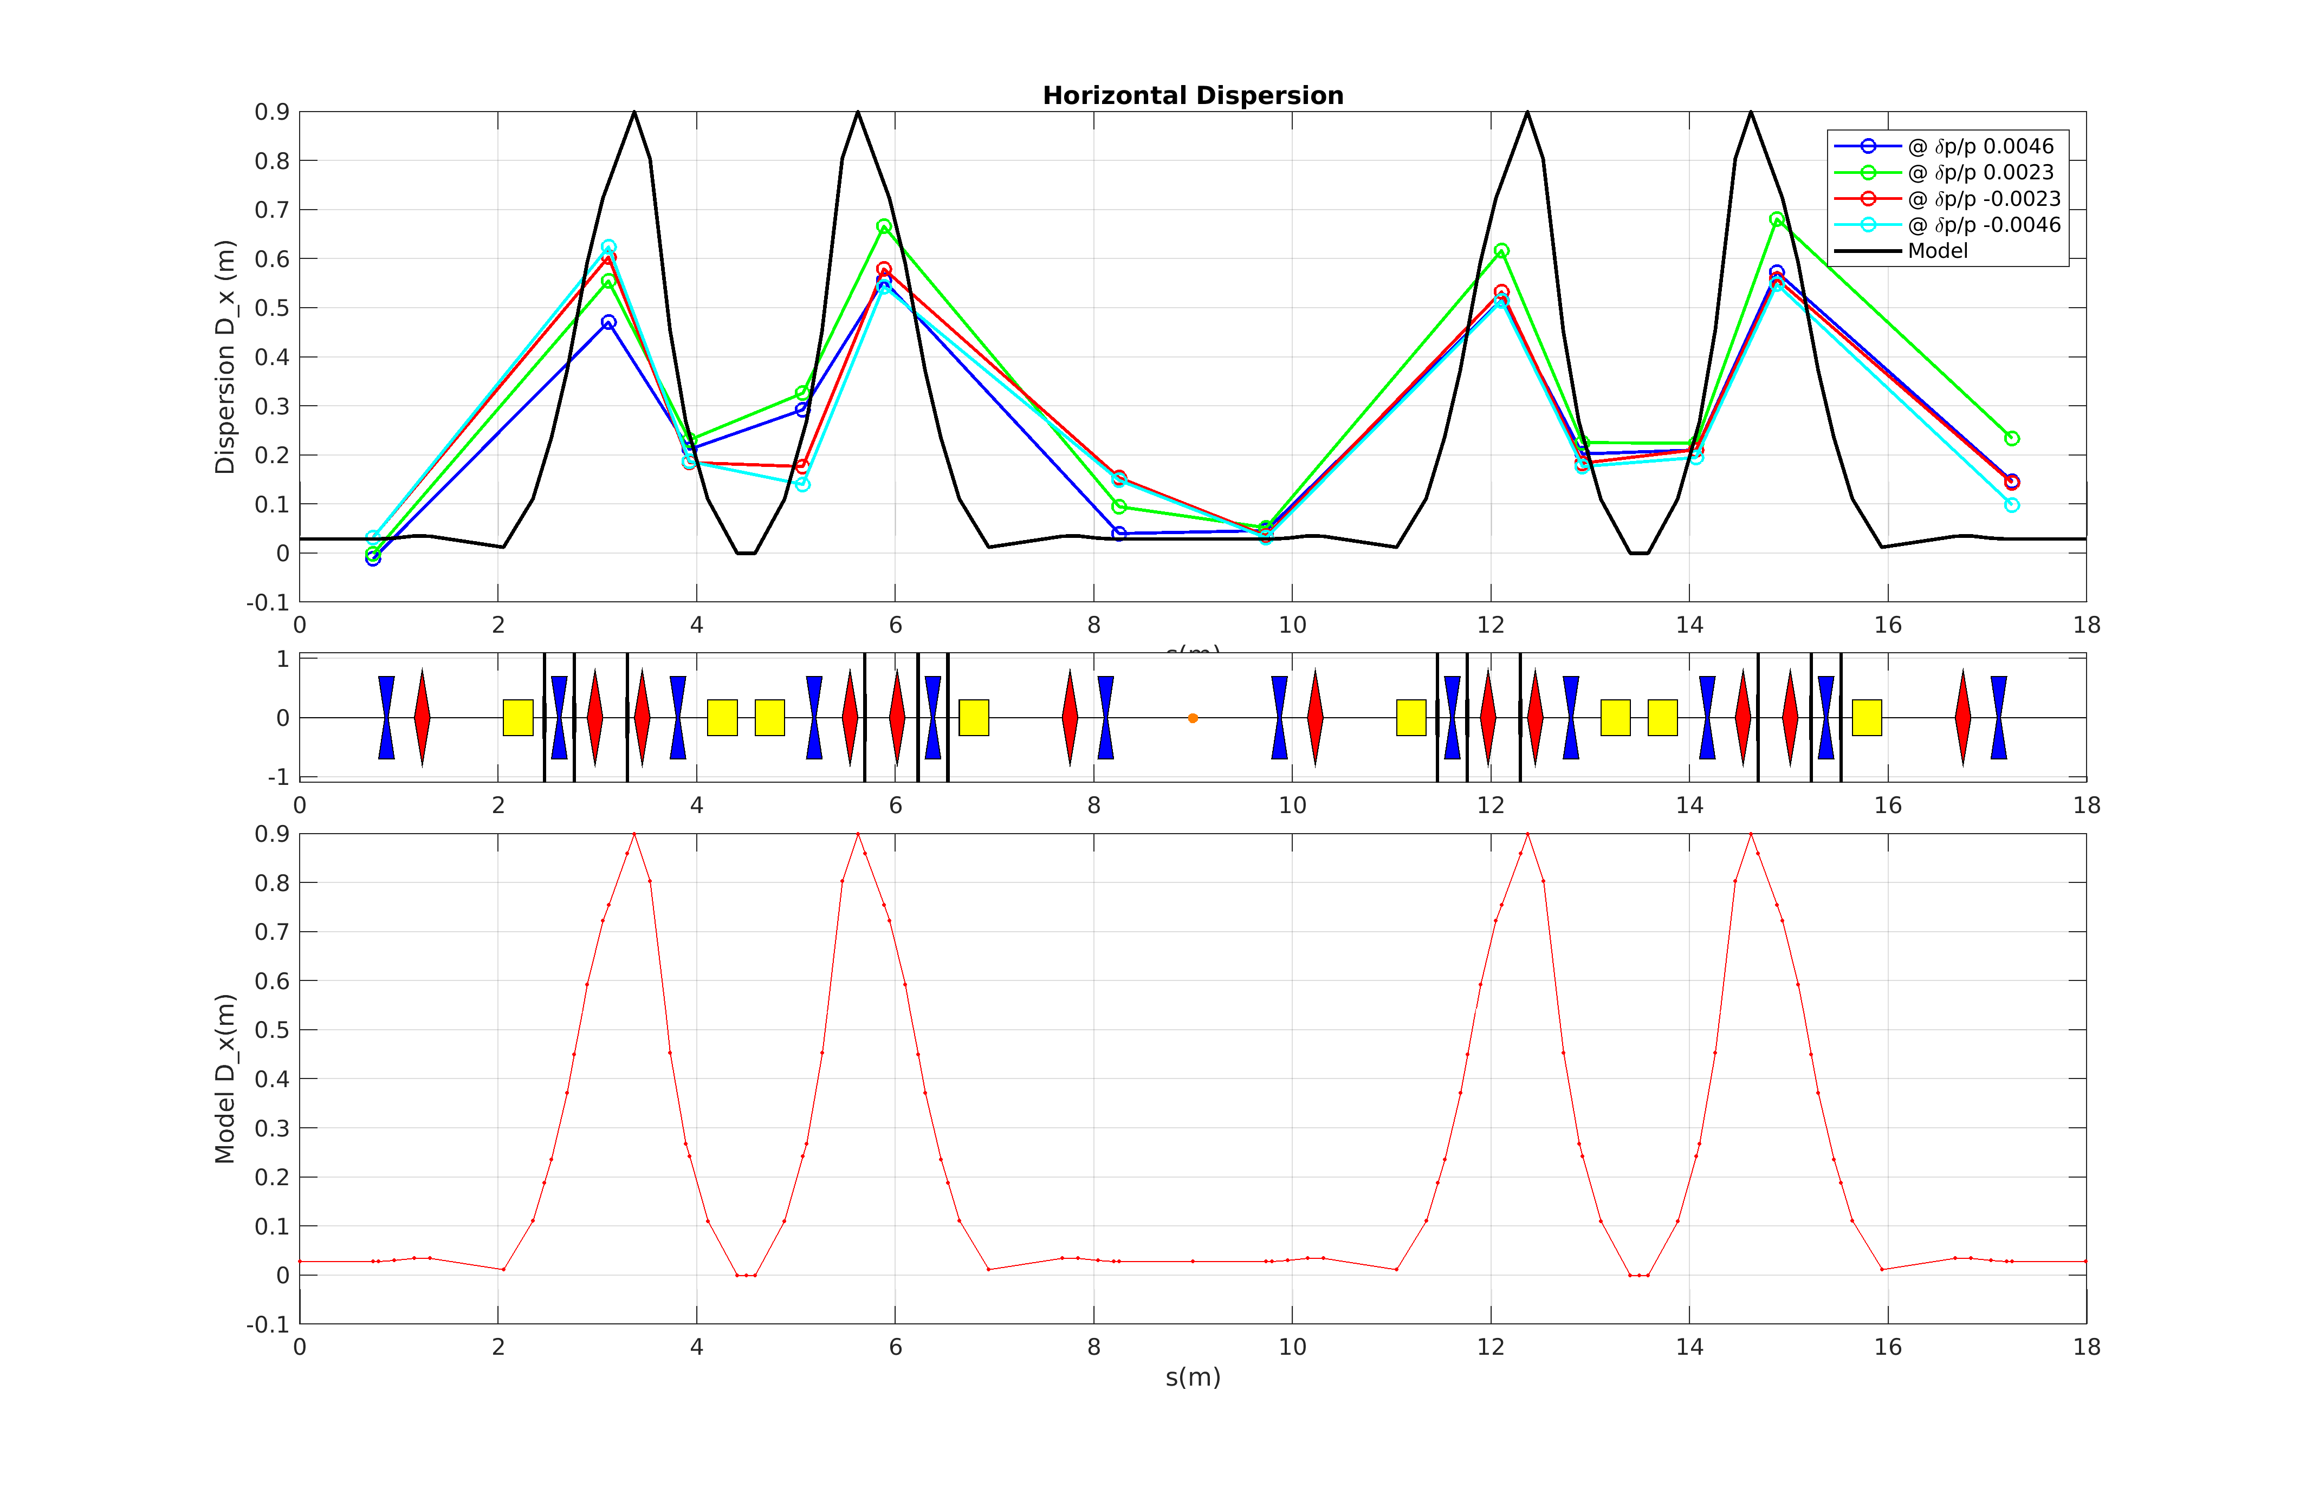Click the black Model entry in legend

click(x=1937, y=251)
